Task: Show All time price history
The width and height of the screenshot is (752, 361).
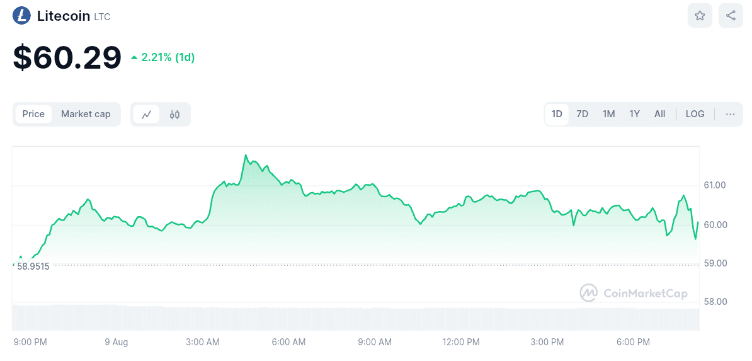Action: click(x=659, y=114)
